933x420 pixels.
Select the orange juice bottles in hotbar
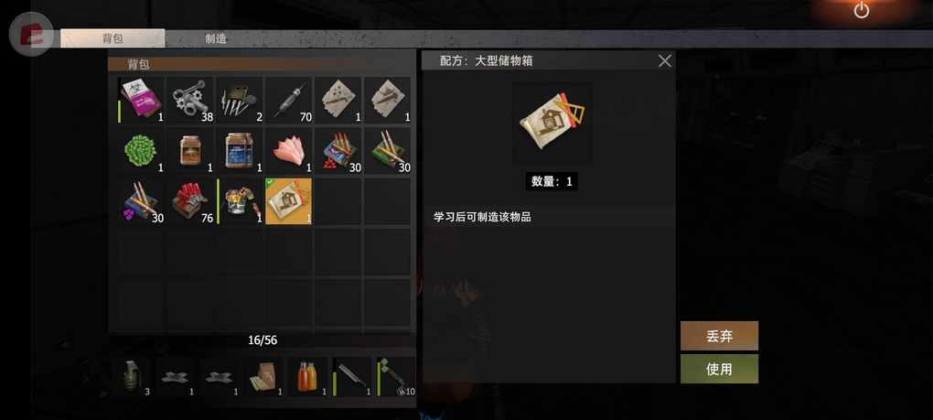(x=307, y=377)
